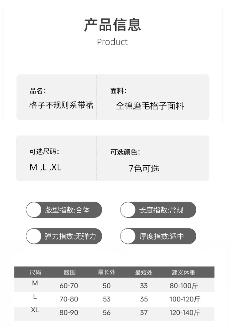This screenshot has height=326, width=230.
Task: Click the 70-80 waist value for size L
Action: tap(69, 299)
